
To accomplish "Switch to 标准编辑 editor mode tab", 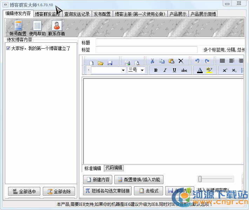I will pos(93,168).
